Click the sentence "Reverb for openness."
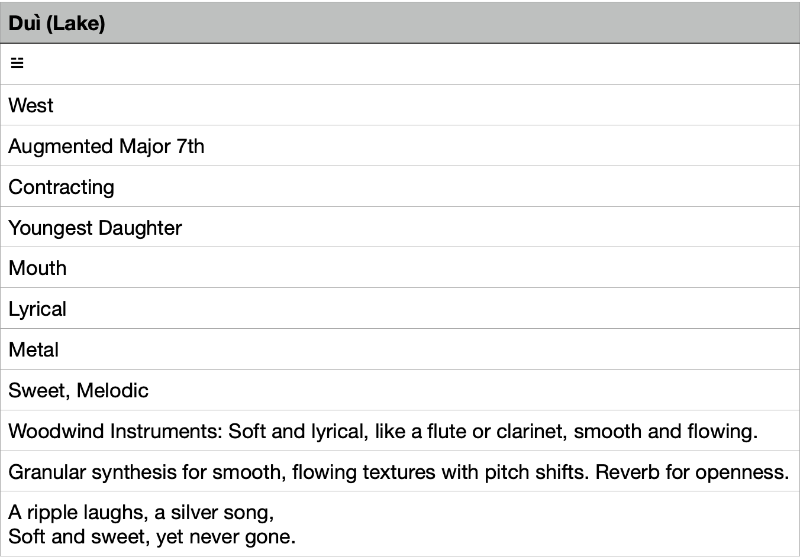The width and height of the screenshot is (800, 557). [692, 472]
